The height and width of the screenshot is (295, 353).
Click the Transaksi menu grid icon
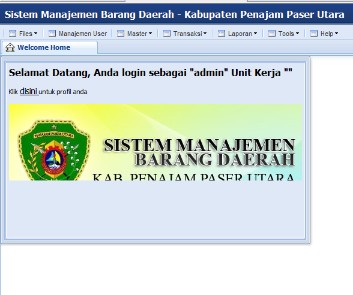pyautogui.click(x=167, y=34)
